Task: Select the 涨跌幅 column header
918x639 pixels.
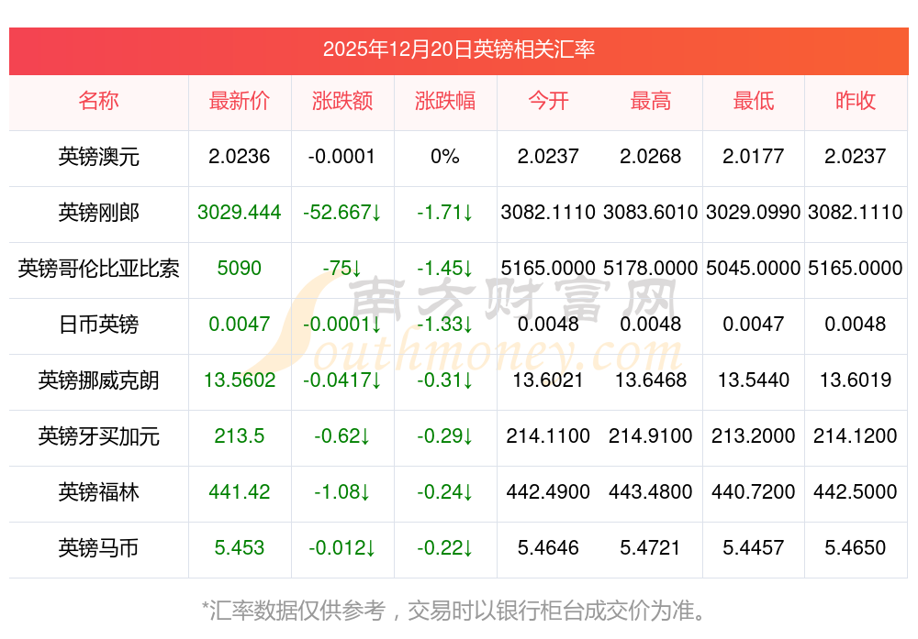Action: coord(444,102)
